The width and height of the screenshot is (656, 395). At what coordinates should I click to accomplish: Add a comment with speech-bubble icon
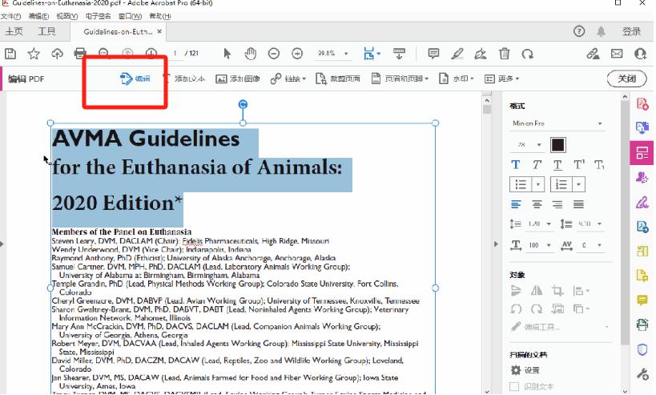pos(433,54)
